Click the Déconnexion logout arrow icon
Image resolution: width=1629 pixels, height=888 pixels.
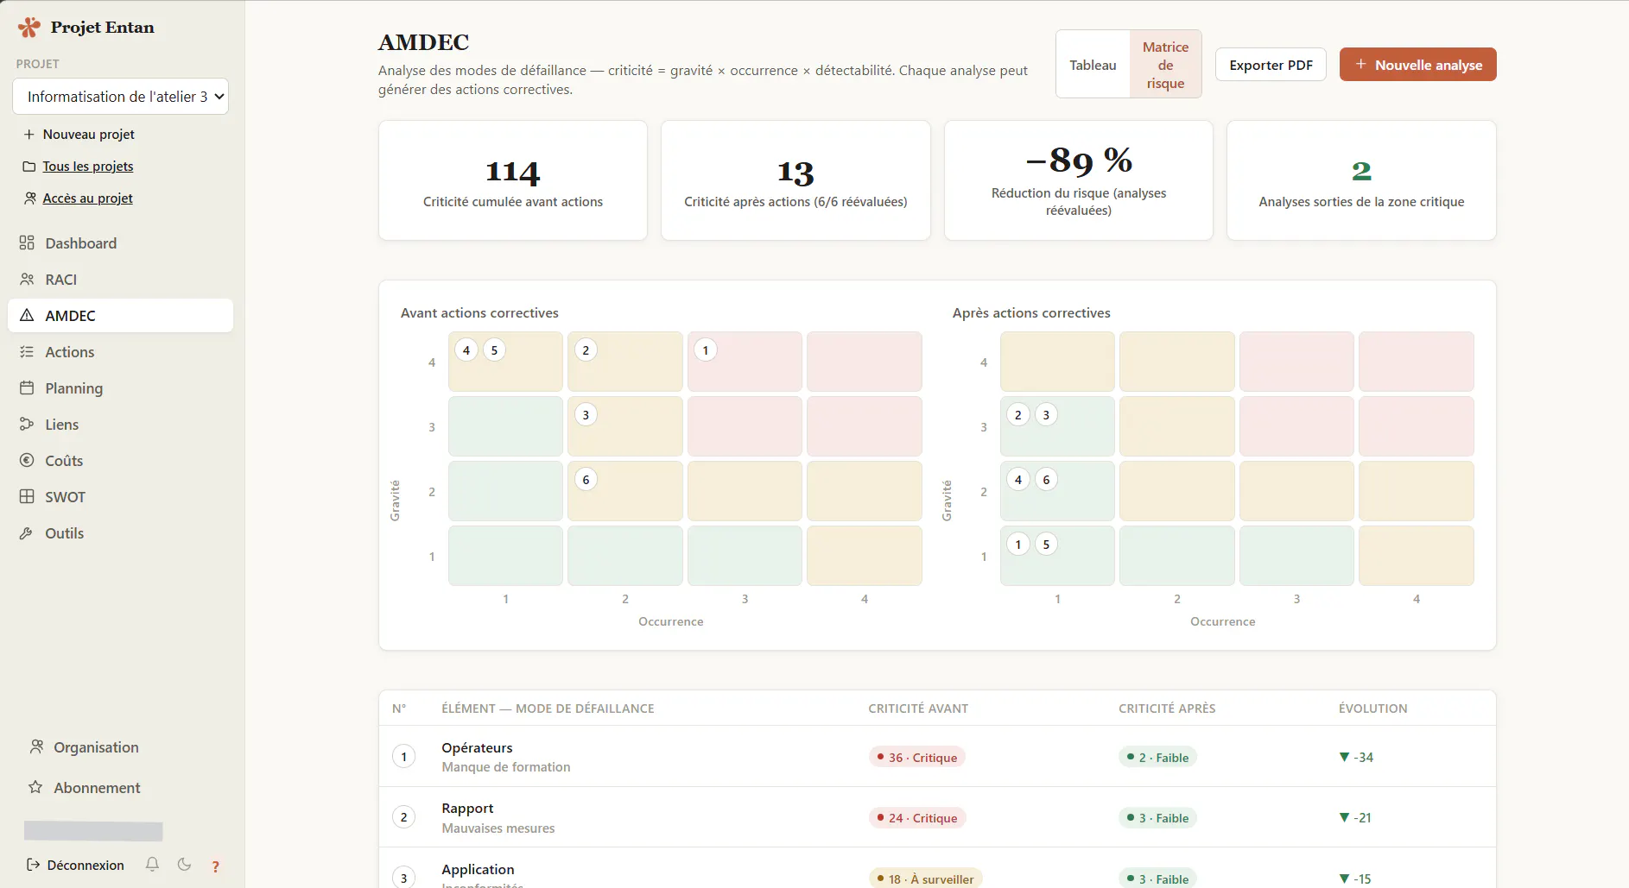34,865
